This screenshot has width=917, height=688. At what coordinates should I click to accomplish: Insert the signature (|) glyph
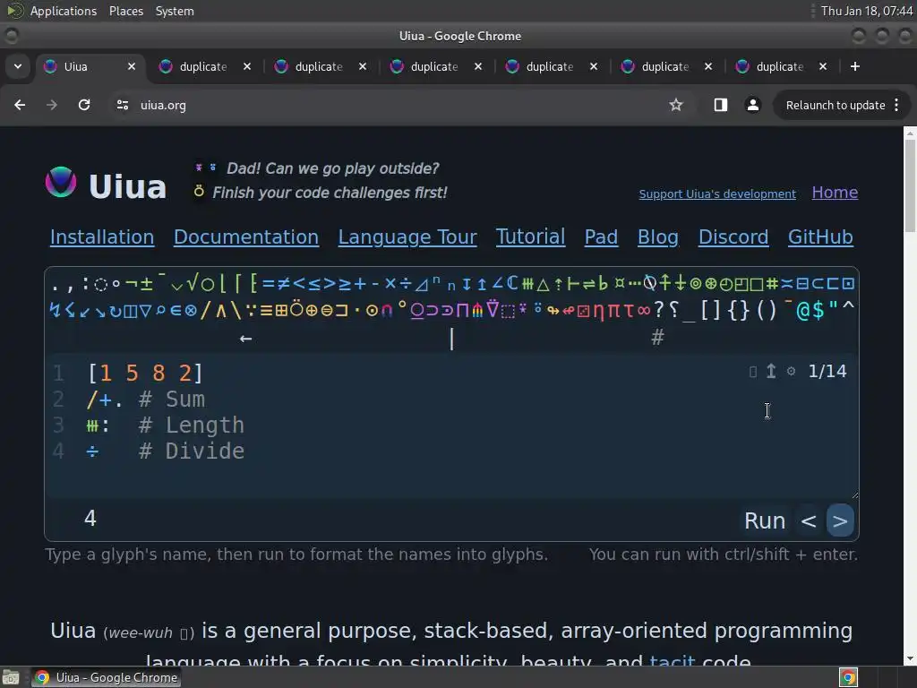(x=451, y=339)
